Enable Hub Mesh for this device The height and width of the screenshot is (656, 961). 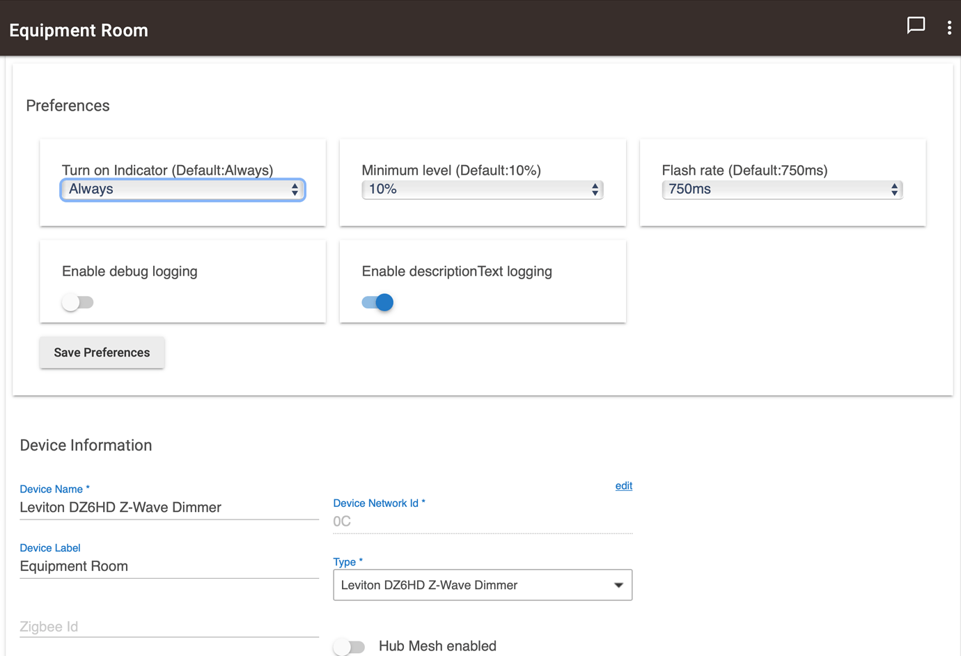tap(350, 646)
